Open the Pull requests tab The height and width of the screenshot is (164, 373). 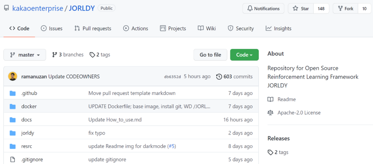[x=93, y=29]
